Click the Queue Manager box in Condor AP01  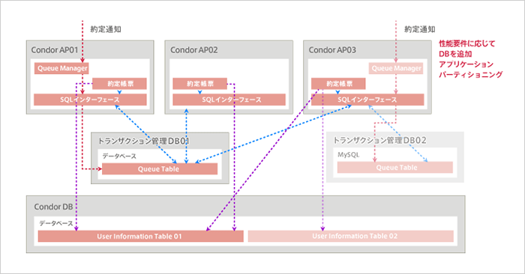pos(61,68)
